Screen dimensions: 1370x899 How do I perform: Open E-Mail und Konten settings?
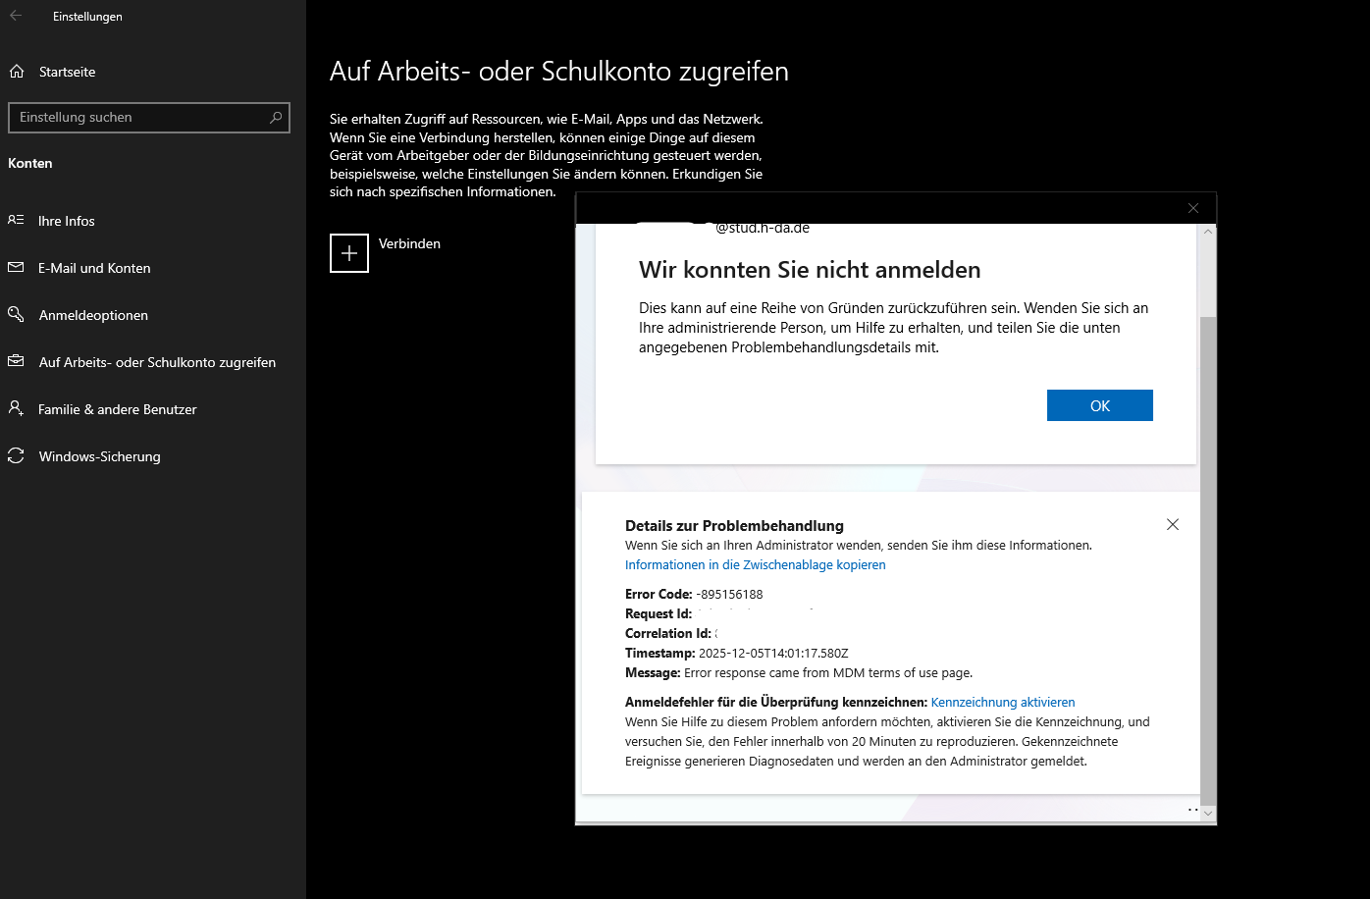[x=94, y=267]
